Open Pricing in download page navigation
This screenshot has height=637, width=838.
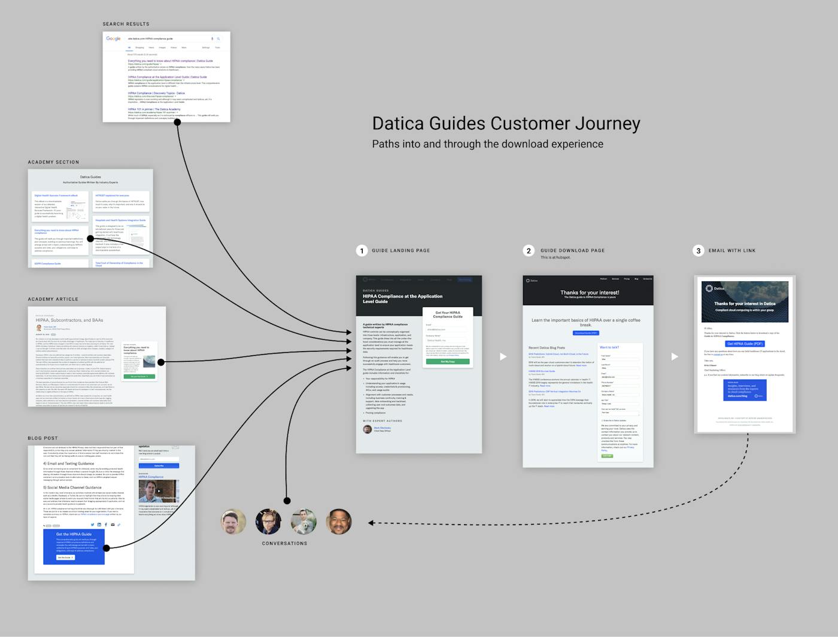pos(627,279)
